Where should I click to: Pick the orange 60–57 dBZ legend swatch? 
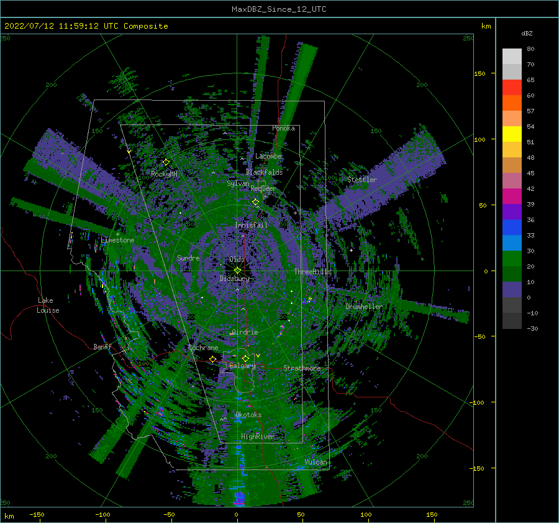point(512,103)
